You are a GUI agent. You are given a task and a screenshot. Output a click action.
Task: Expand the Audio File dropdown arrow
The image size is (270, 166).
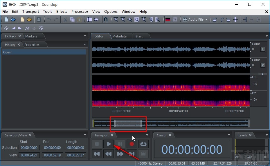[206, 19]
